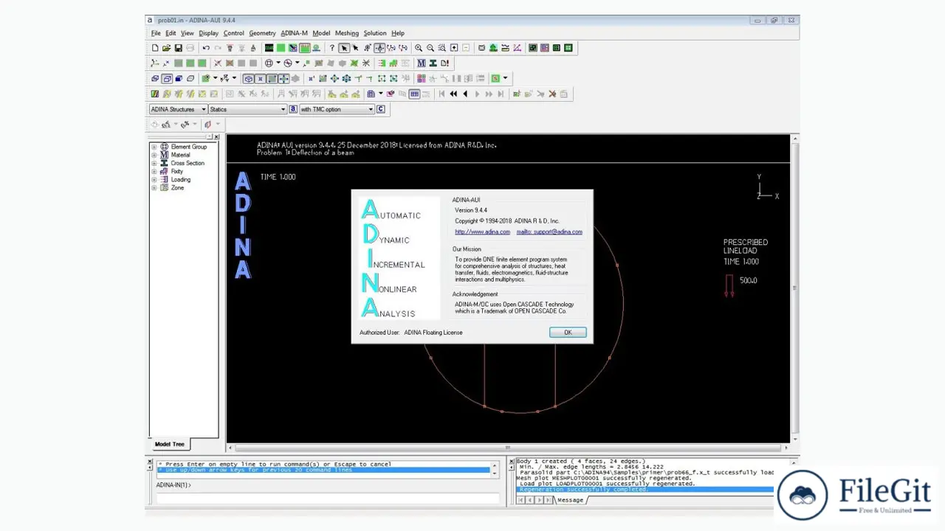Click the colored grid icon in the third toolbar row

click(421, 79)
